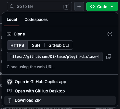This screenshot has width=120, height=109.
Task: Select the SSH clone option
Action: pyautogui.click(x=36, y=45)
